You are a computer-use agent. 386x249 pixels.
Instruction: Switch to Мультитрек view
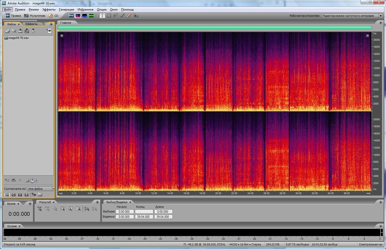pyautogui.click(x=35, y=16)
